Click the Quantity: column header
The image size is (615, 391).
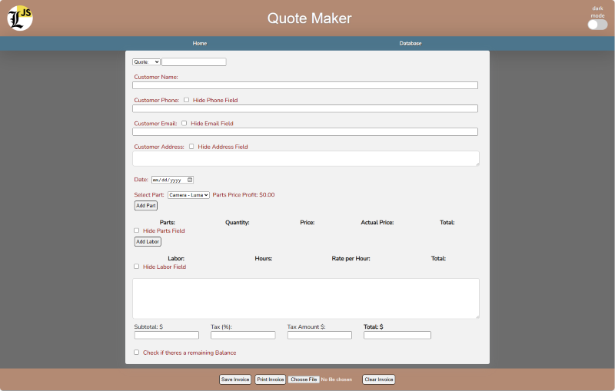[x=238, y=223]
